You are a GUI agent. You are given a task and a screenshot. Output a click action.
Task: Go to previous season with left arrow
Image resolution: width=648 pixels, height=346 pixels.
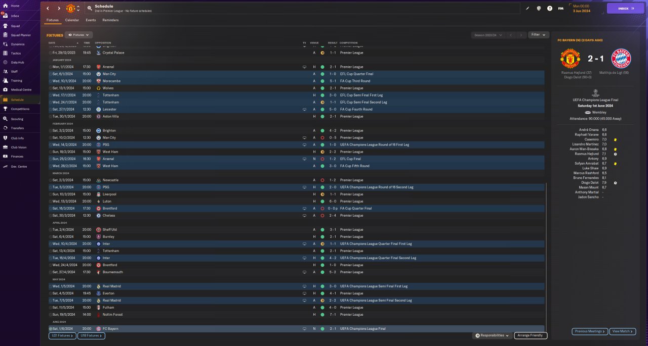coord(511,35)
